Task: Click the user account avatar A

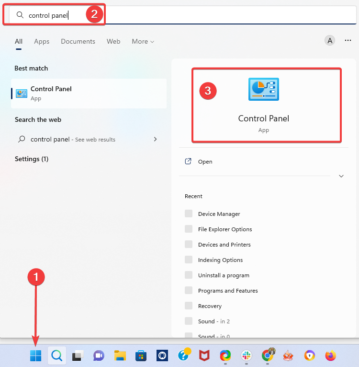Action: (330, 41)
